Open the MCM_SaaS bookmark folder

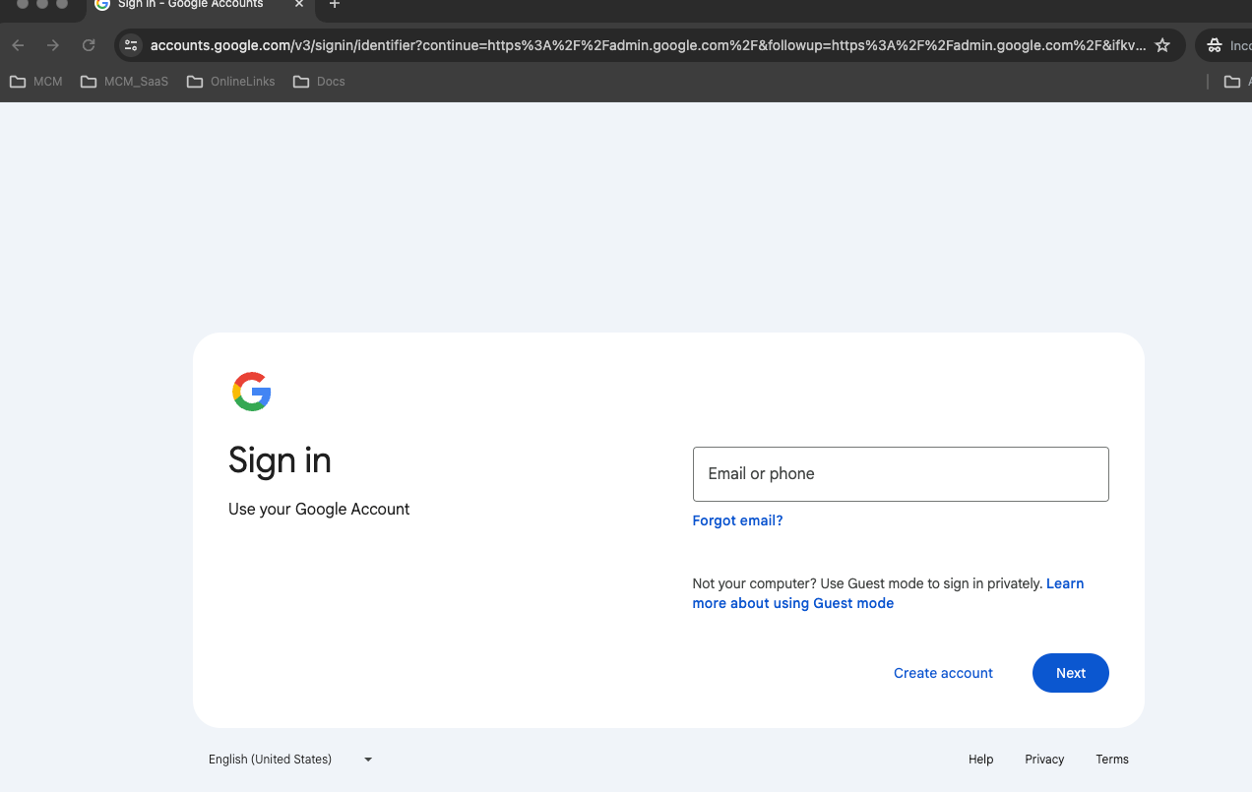pos(124,82)
